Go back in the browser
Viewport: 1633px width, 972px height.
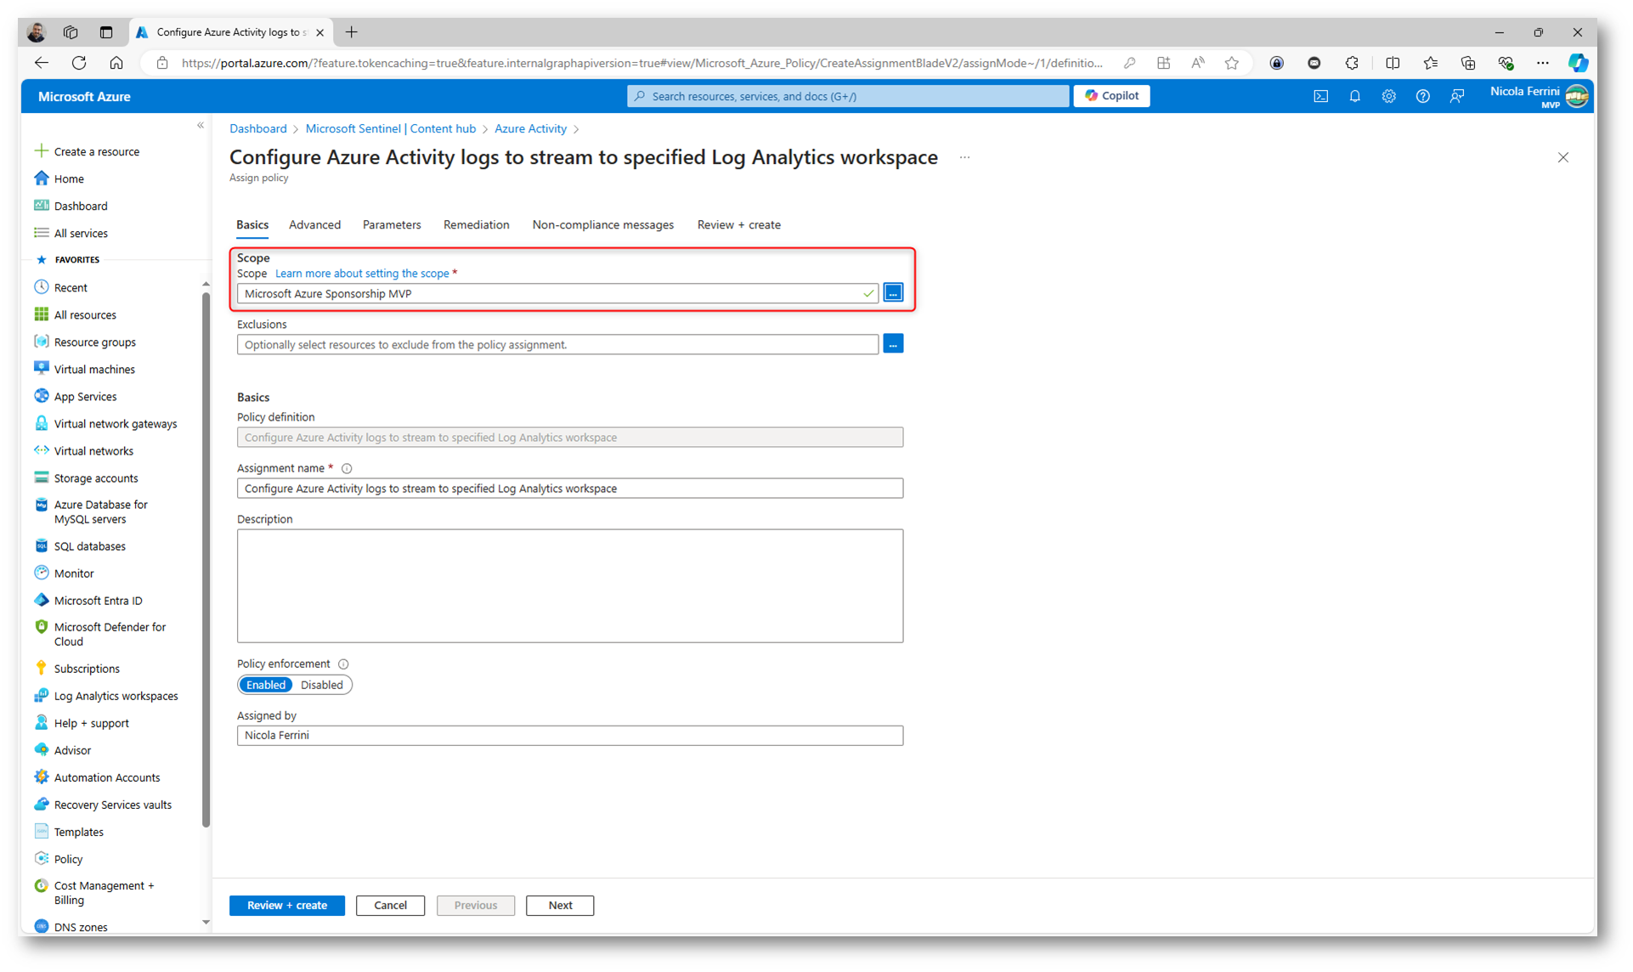click(41, 63)
